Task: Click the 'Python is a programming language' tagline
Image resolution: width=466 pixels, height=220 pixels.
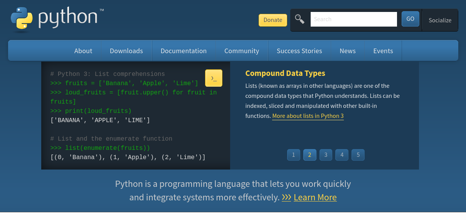Action: (233, 190)
